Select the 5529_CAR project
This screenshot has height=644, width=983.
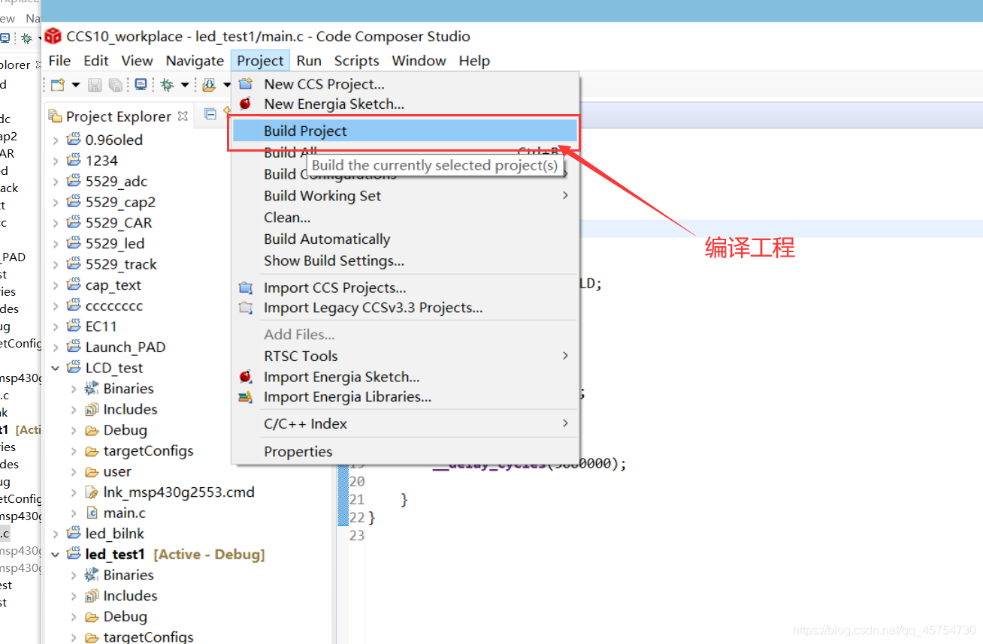coord(119,223)
